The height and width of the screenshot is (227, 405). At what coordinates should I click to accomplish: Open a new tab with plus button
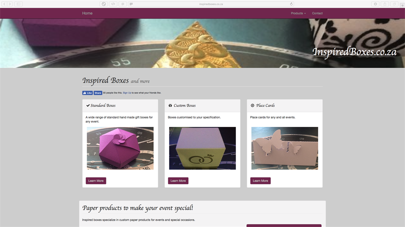pos(402,5)
